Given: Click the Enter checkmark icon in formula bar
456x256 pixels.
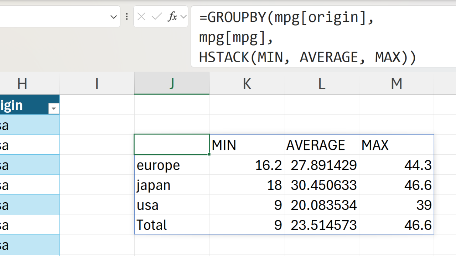Looking at the screenshot, I should pyautogui.click(x=157, y=17).
